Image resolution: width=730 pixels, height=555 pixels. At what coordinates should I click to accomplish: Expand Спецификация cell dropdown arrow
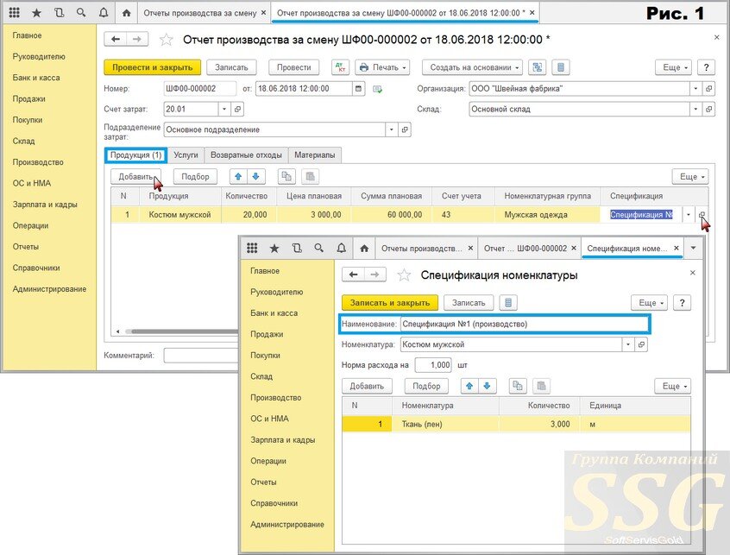pyautogui.click(x=688, y=215)
